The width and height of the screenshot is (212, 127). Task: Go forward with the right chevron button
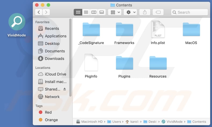(46, 12)
